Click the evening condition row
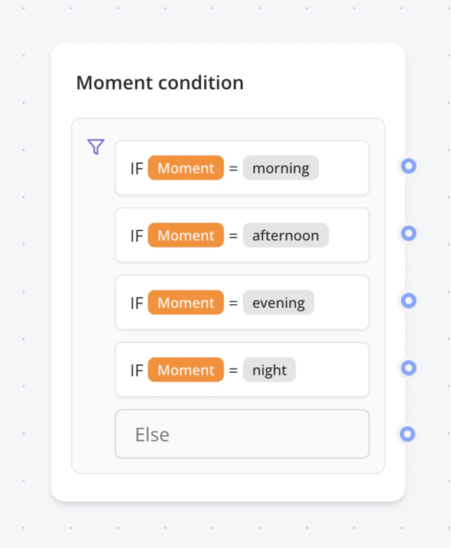The width and height of the screenshot is (451, 548). (x=242, y=302)
